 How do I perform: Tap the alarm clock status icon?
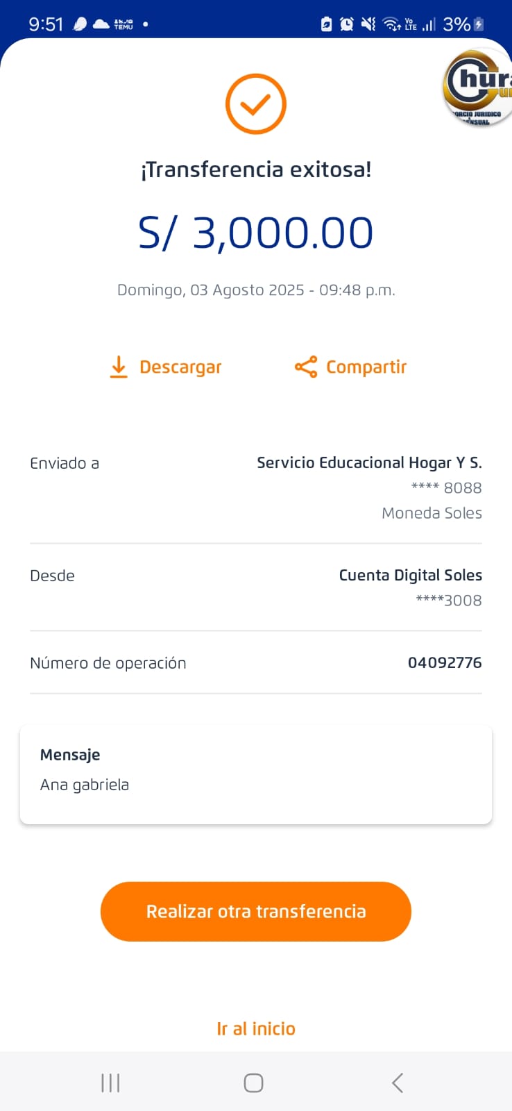(346, 24)
